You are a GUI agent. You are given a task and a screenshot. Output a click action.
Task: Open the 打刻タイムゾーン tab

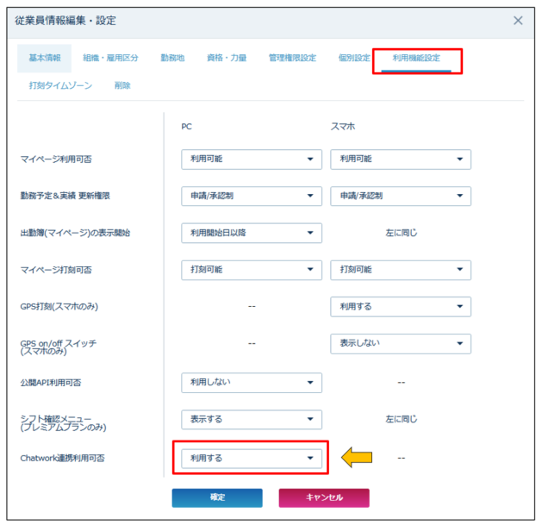click(x=60, y=85)
